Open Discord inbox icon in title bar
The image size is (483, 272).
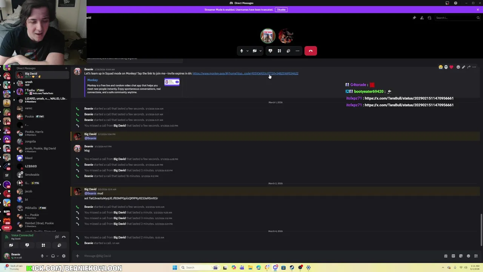tap(448, 3)
